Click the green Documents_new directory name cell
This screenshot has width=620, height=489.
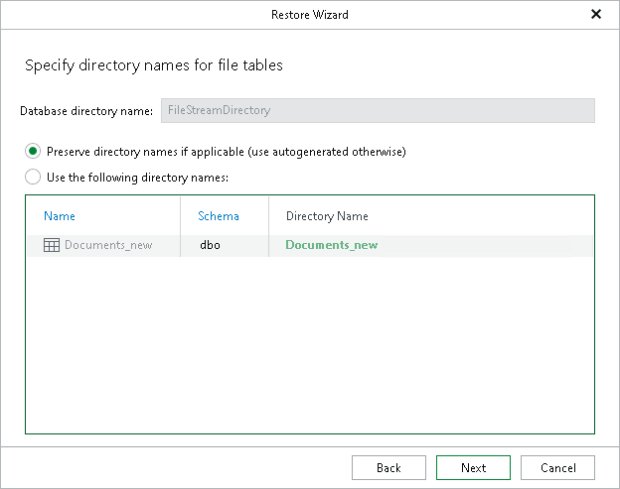(331, 245)
